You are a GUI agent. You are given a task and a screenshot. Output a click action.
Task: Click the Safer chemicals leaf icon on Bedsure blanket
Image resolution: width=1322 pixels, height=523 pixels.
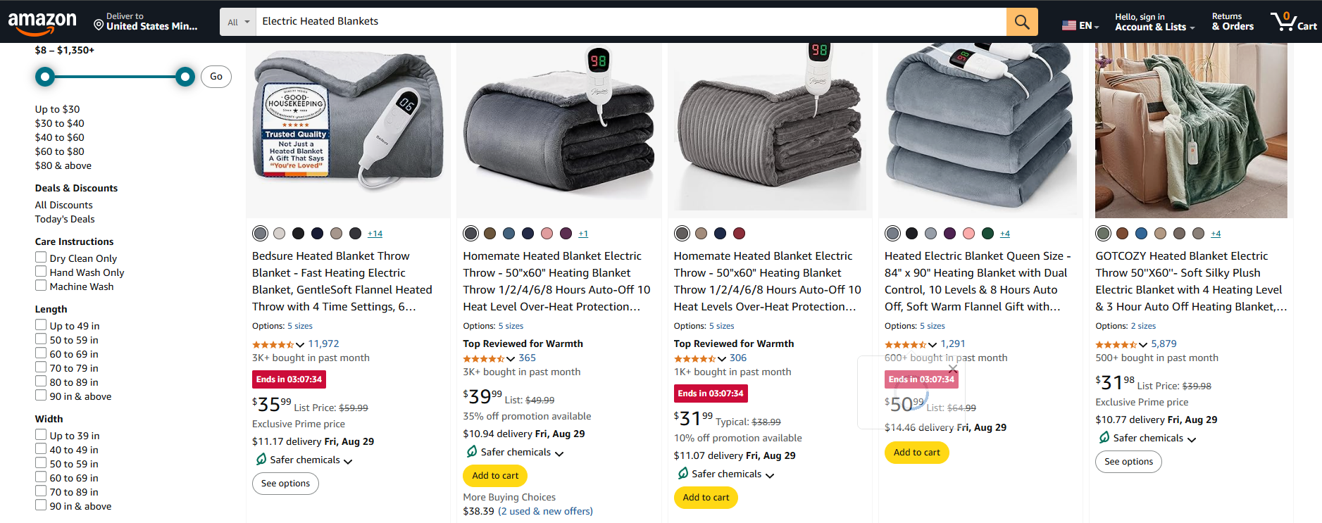tap(261, 459)
